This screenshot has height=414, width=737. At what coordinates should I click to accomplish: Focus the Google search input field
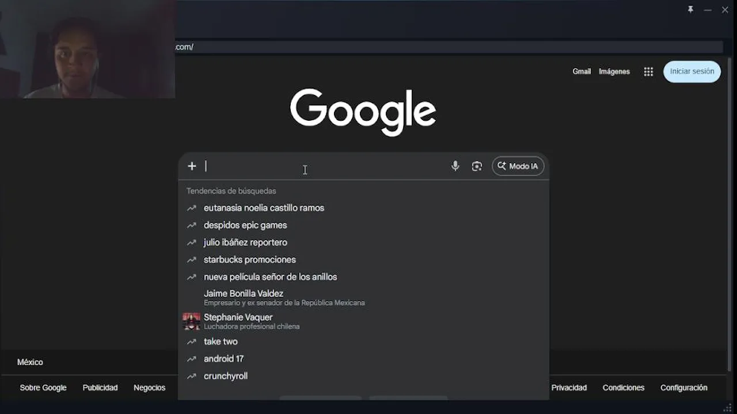pyautogui.click(x=325, y=166)
